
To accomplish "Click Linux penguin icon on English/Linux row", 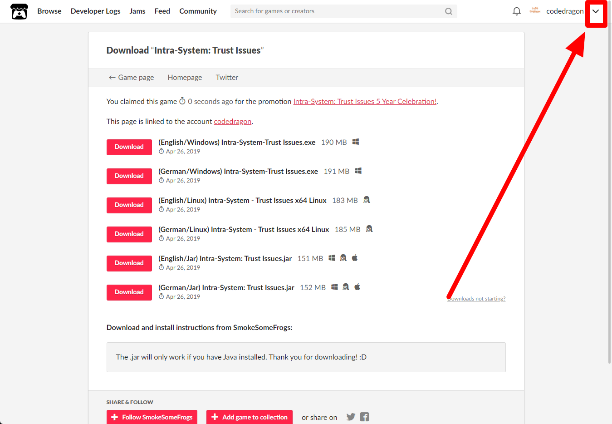I will click(x=367, y=200).
